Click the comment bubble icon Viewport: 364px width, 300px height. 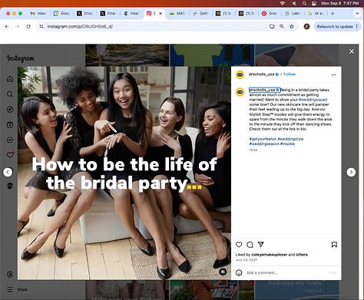250,245
